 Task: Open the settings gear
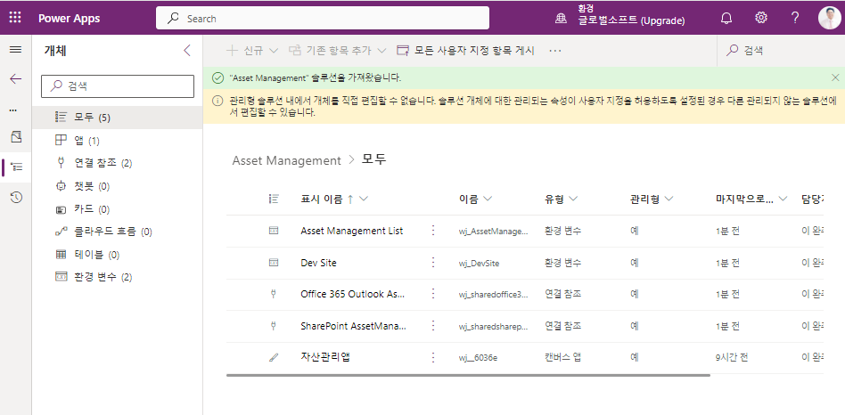[761, 18]
